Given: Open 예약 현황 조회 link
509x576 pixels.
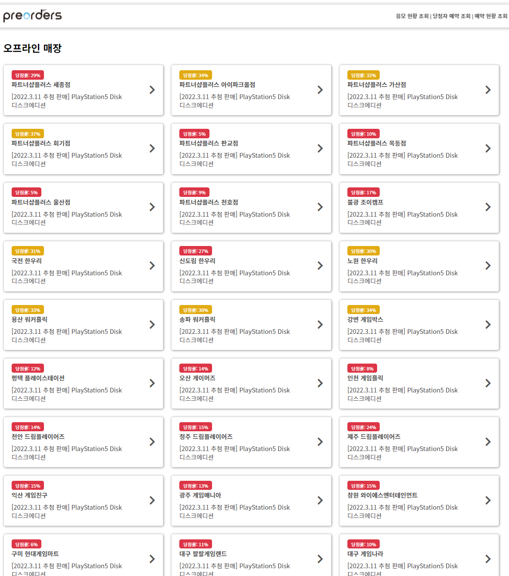Looking at the screenshot, I should click(491, 16).
